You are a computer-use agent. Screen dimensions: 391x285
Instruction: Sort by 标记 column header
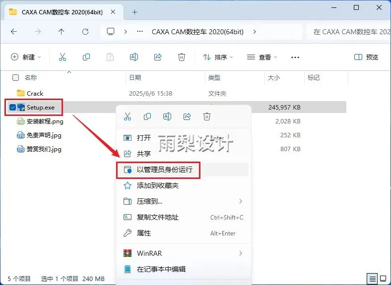[x=314, y=77]
